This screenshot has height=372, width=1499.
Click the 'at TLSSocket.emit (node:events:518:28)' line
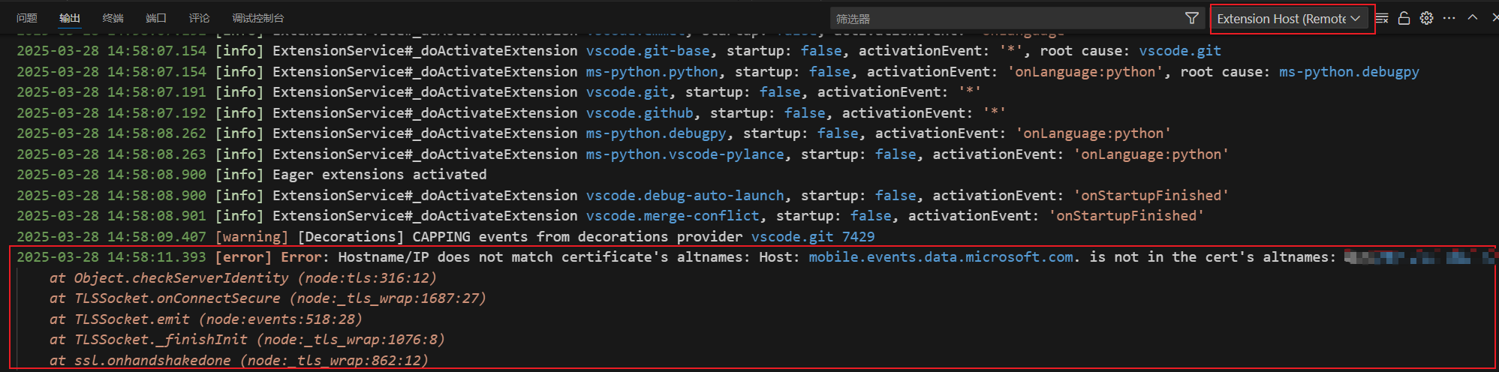coord(206,319)
